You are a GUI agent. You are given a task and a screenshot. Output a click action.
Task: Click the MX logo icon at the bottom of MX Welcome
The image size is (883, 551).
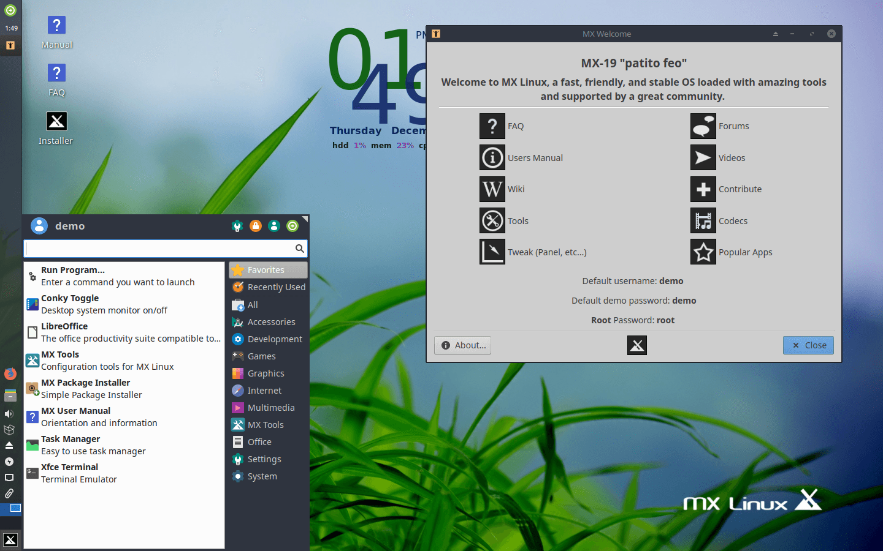[x=637, y=345]
